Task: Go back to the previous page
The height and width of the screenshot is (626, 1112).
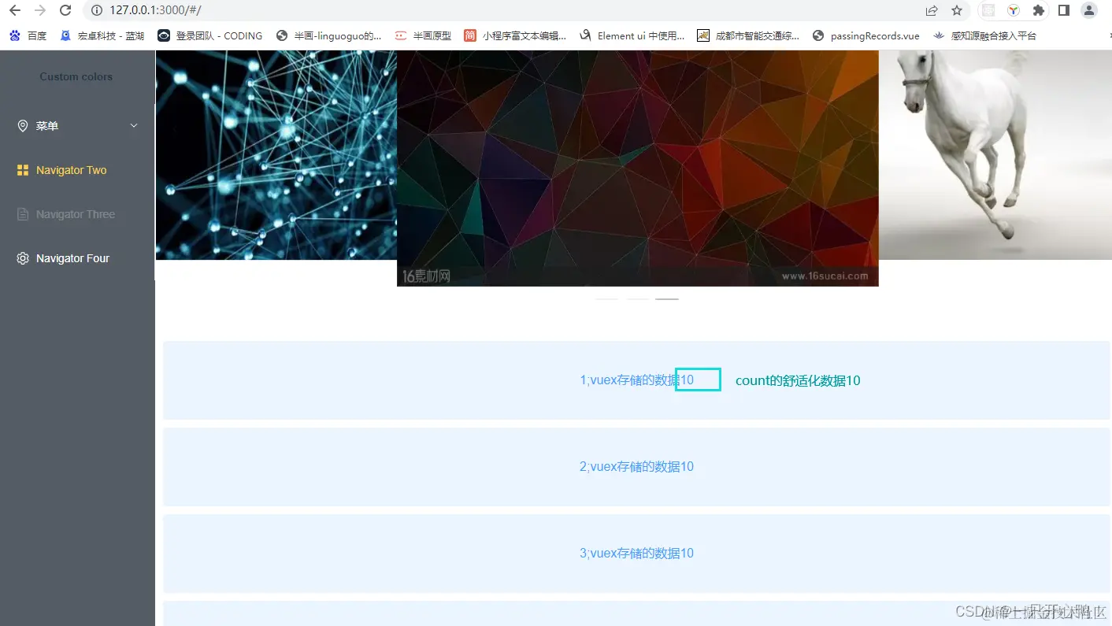Action: pos(14,10)
